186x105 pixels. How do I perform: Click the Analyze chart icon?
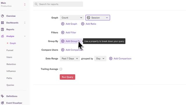(2, 36)
